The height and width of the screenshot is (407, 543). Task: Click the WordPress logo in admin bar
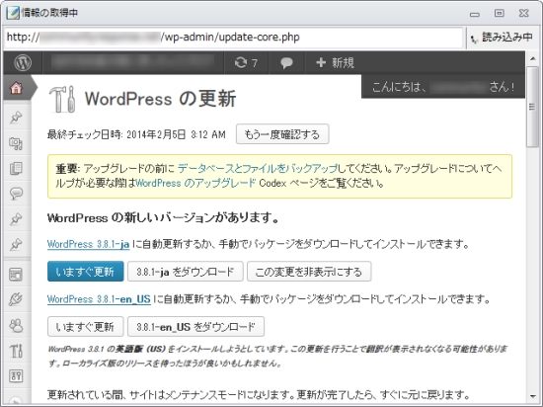tap(23, 62)
